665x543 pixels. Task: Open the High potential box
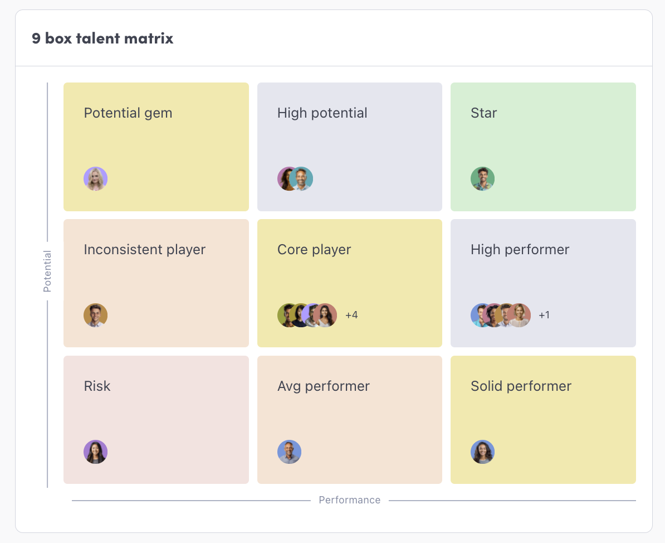click(350, 147)
